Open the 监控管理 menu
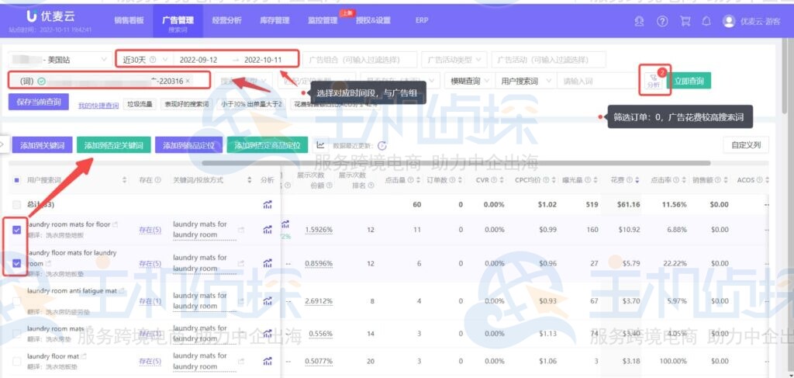 (x=323, y=21)
